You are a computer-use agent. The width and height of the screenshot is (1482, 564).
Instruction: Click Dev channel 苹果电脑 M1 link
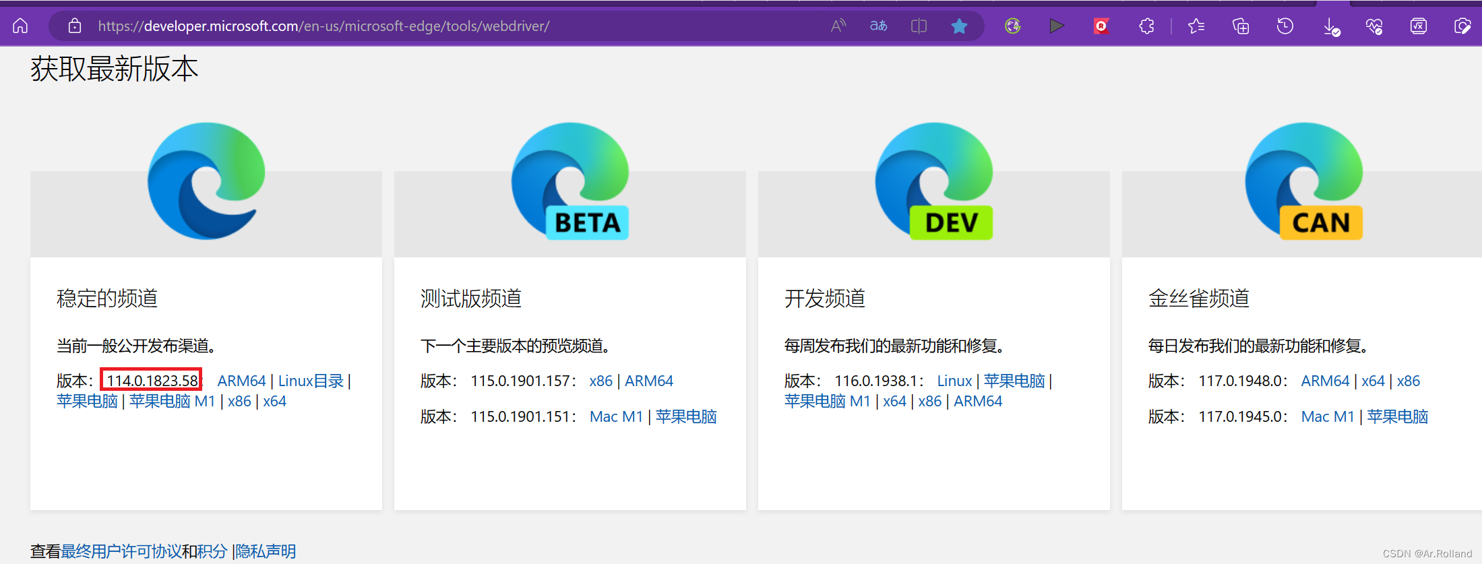click(827, 401)
